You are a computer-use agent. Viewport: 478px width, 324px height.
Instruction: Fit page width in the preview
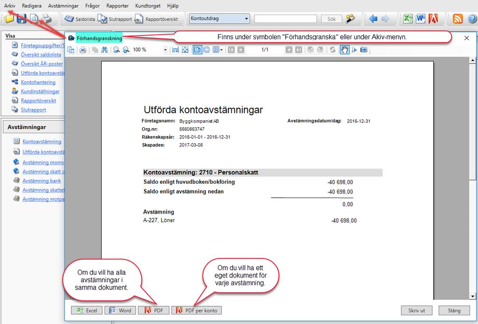(176, 49)
